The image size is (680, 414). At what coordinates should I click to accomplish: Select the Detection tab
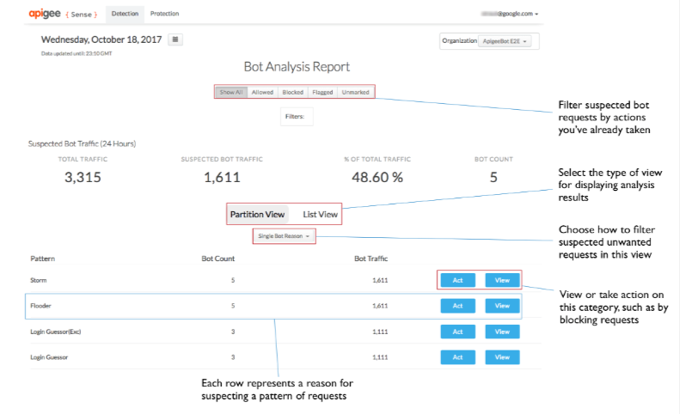tap(125, 15)
